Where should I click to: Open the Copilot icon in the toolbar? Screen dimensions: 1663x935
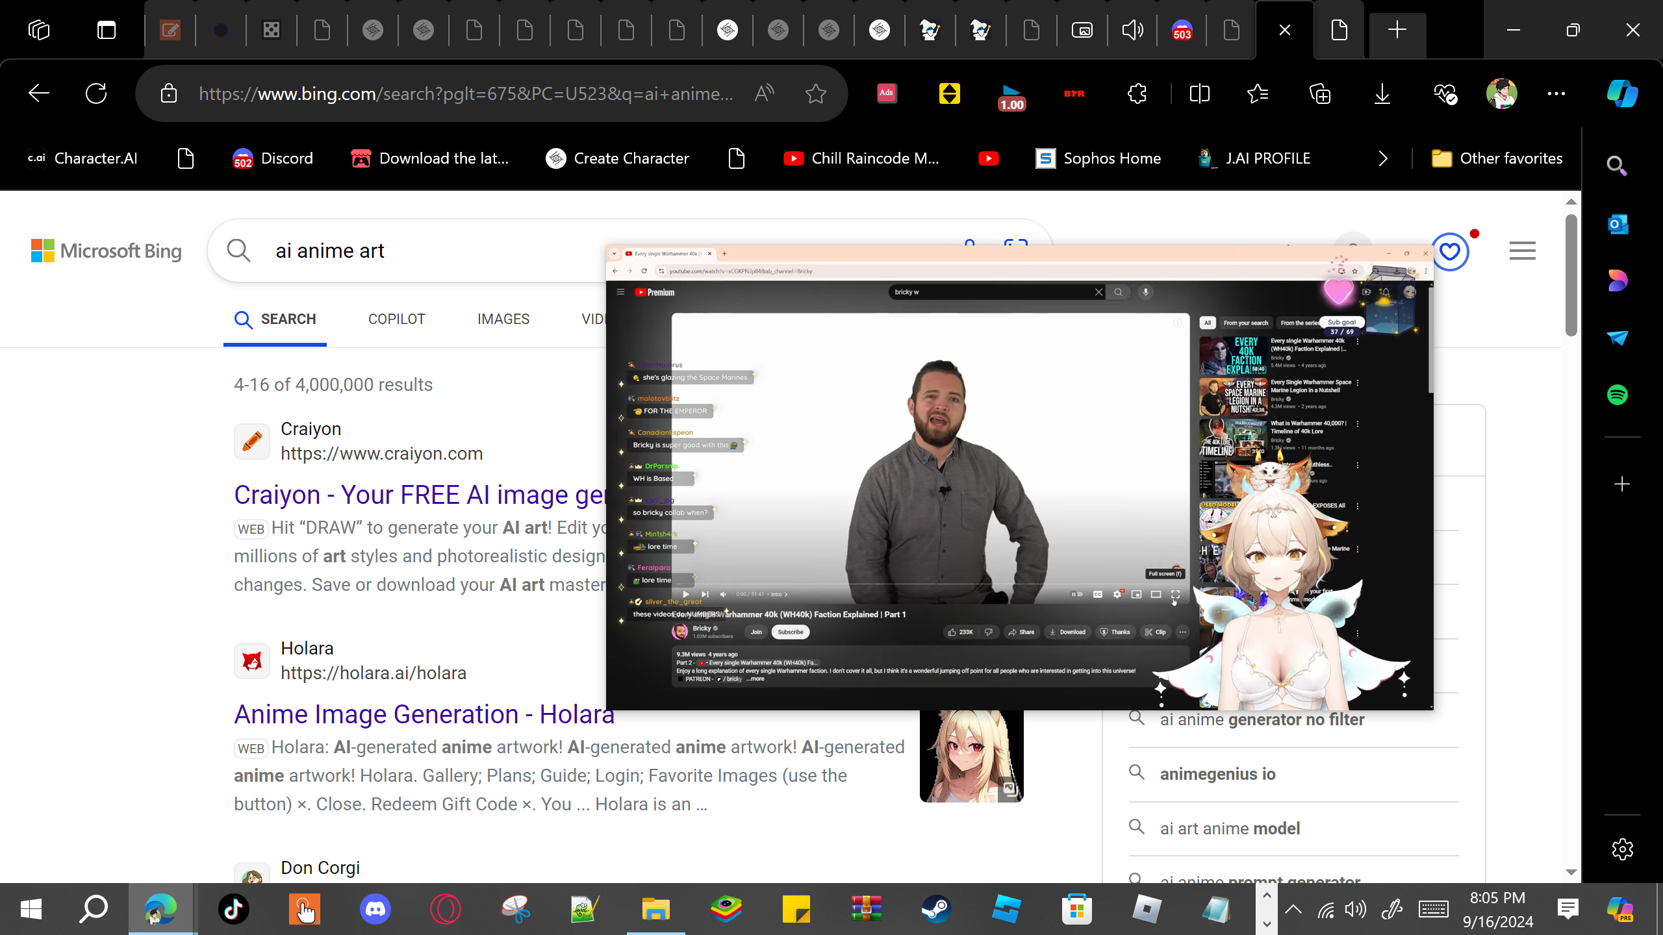tap(1622, 93)
